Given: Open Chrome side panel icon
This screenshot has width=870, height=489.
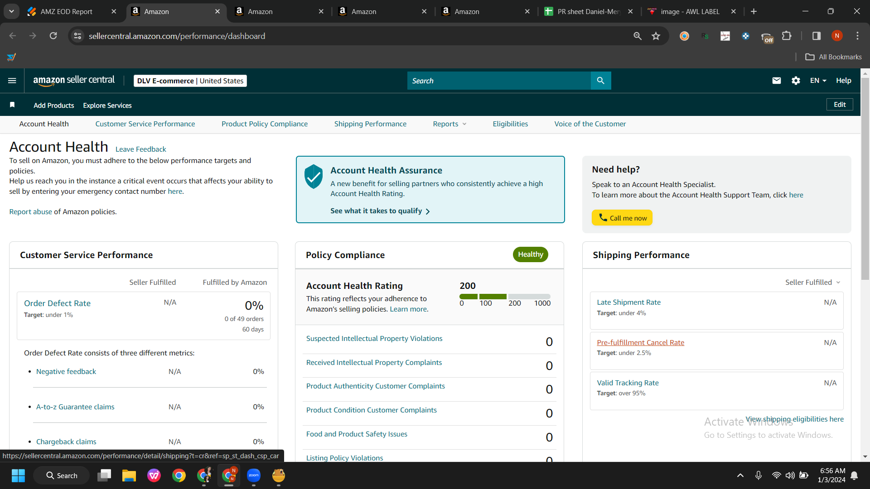Looking at the screenshot, I should pos(817,36).
